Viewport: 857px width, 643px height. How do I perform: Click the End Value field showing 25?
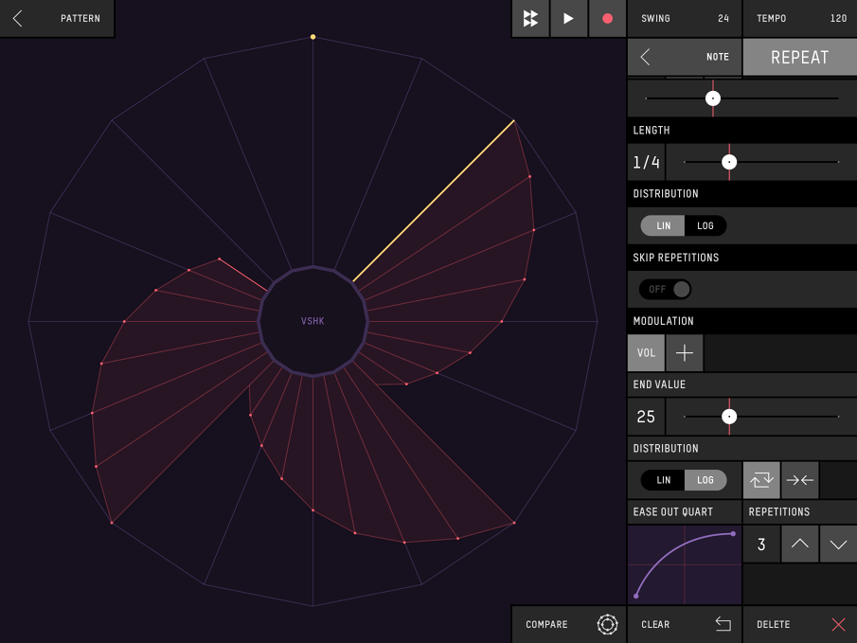pyautogui.click(x=646, y=417)
